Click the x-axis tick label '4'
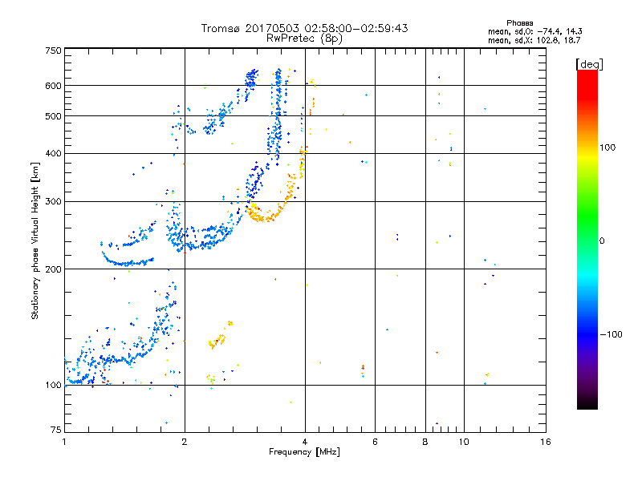The image size is (642, 481). 305,442
